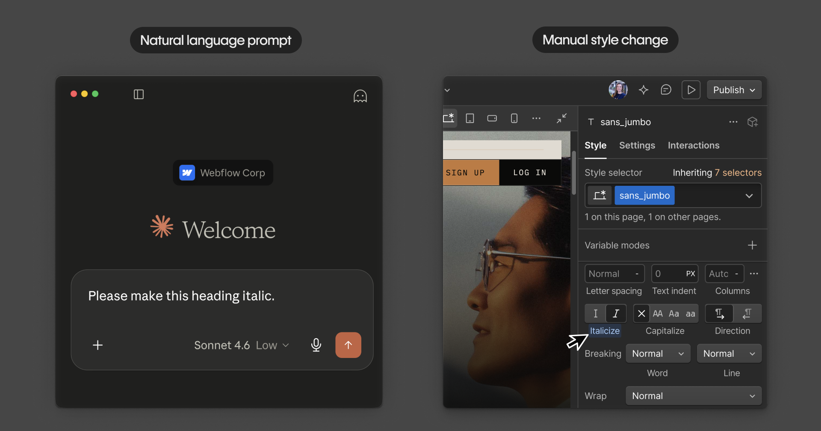Toggle the sidebar panel icon in chat window

[139, 94]
